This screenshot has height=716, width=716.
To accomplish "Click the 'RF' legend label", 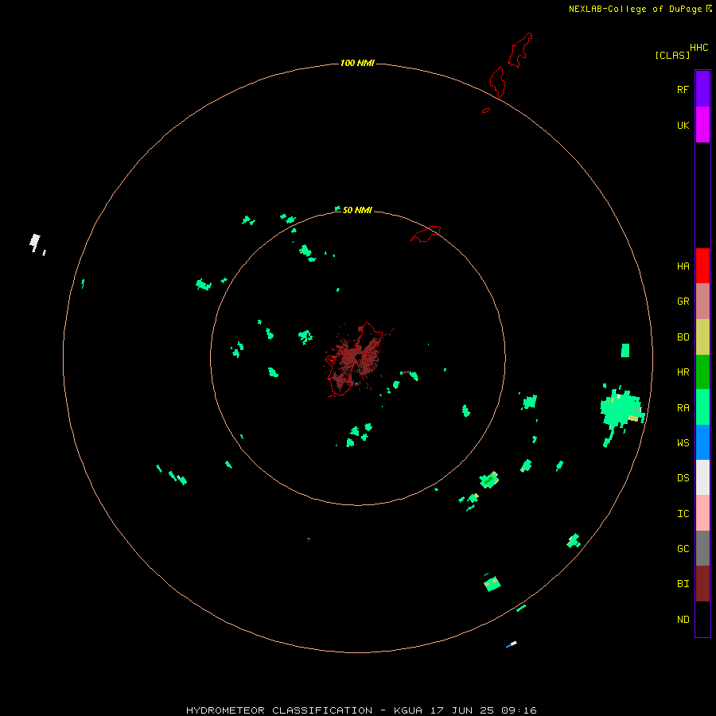I will 683,89.
